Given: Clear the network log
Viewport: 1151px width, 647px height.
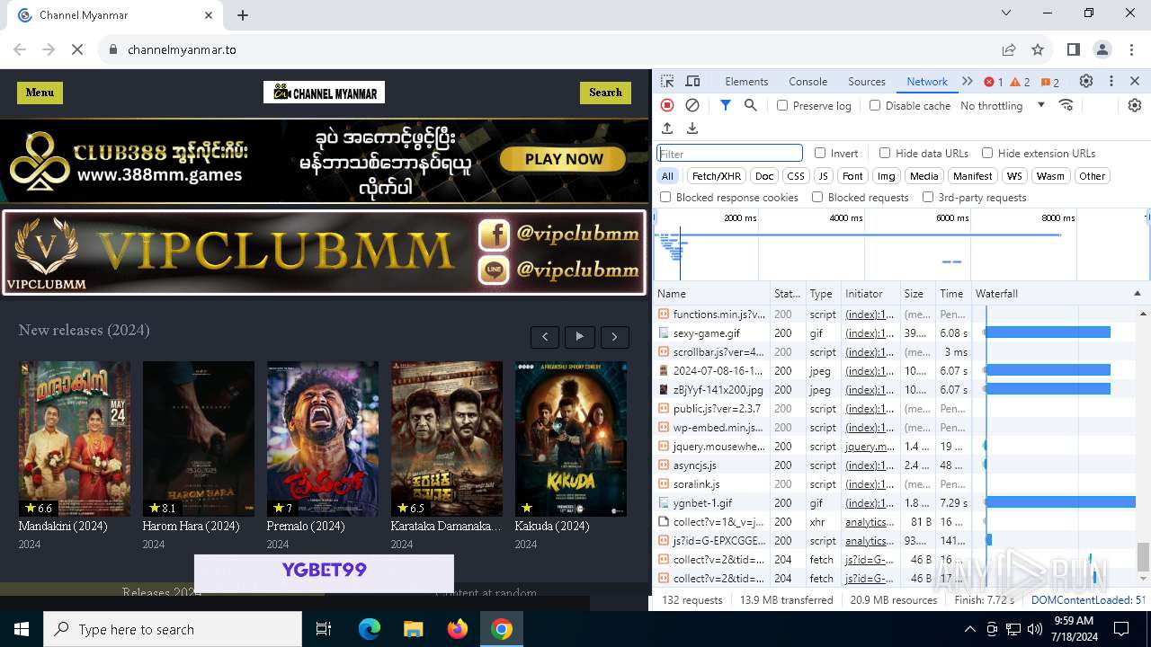Looking at the screenshot, I should coord(692,105).
